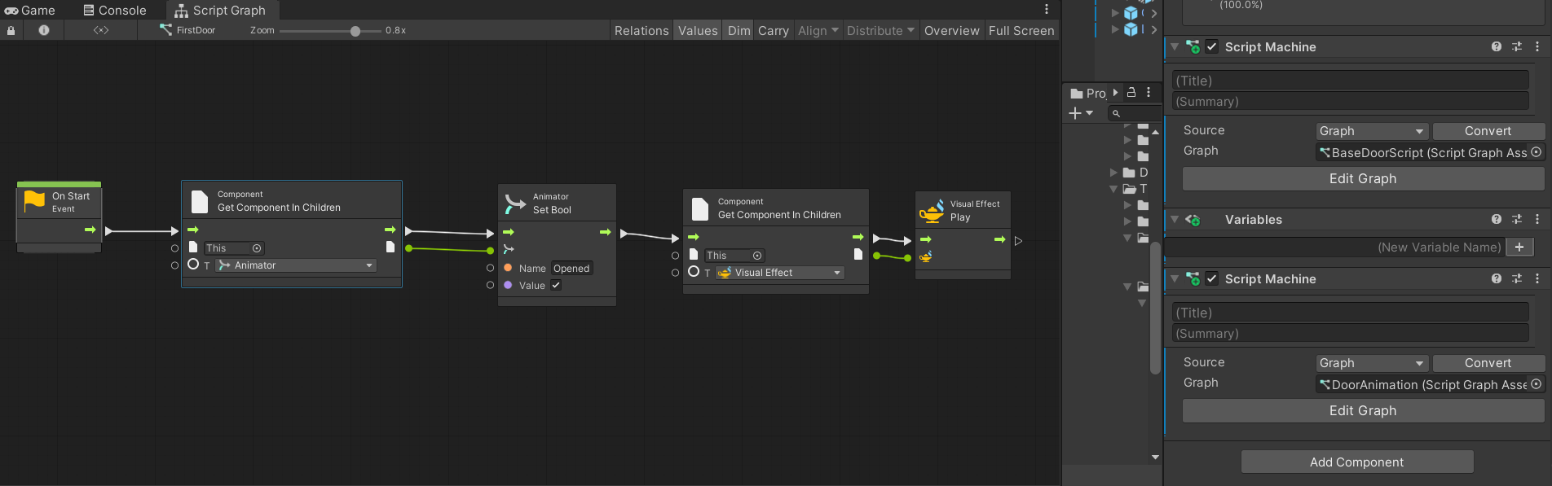Switch to the Game tab
The width and height of the screenshot is (1552, 486).
click(30, 11)
